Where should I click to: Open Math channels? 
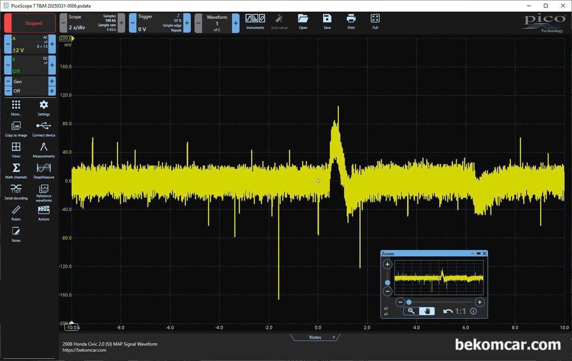[x=16, y=171]
